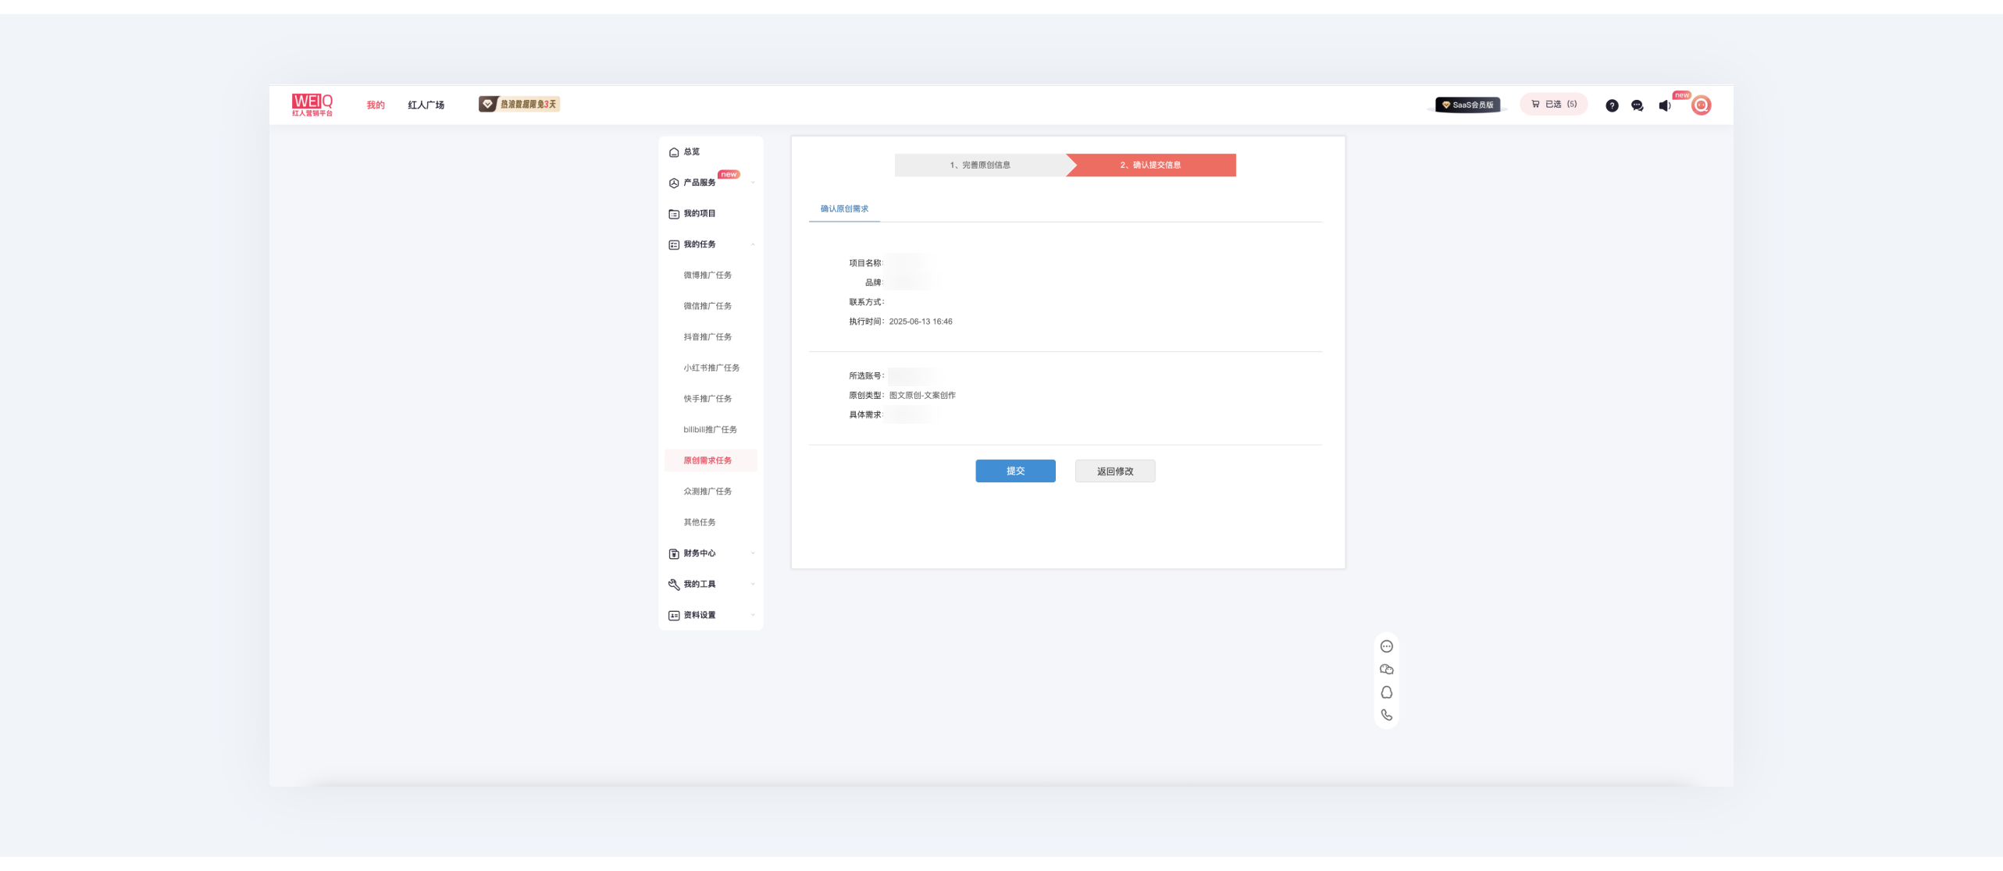Expand the 产品服务 sidebar menu

(x=700, y=183)
